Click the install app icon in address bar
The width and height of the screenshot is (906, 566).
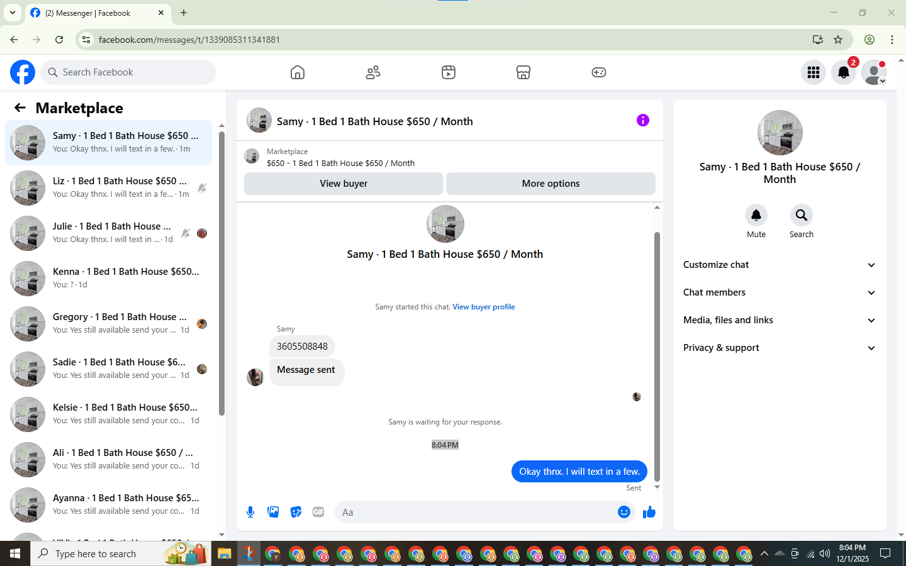[x=817, y=40]
